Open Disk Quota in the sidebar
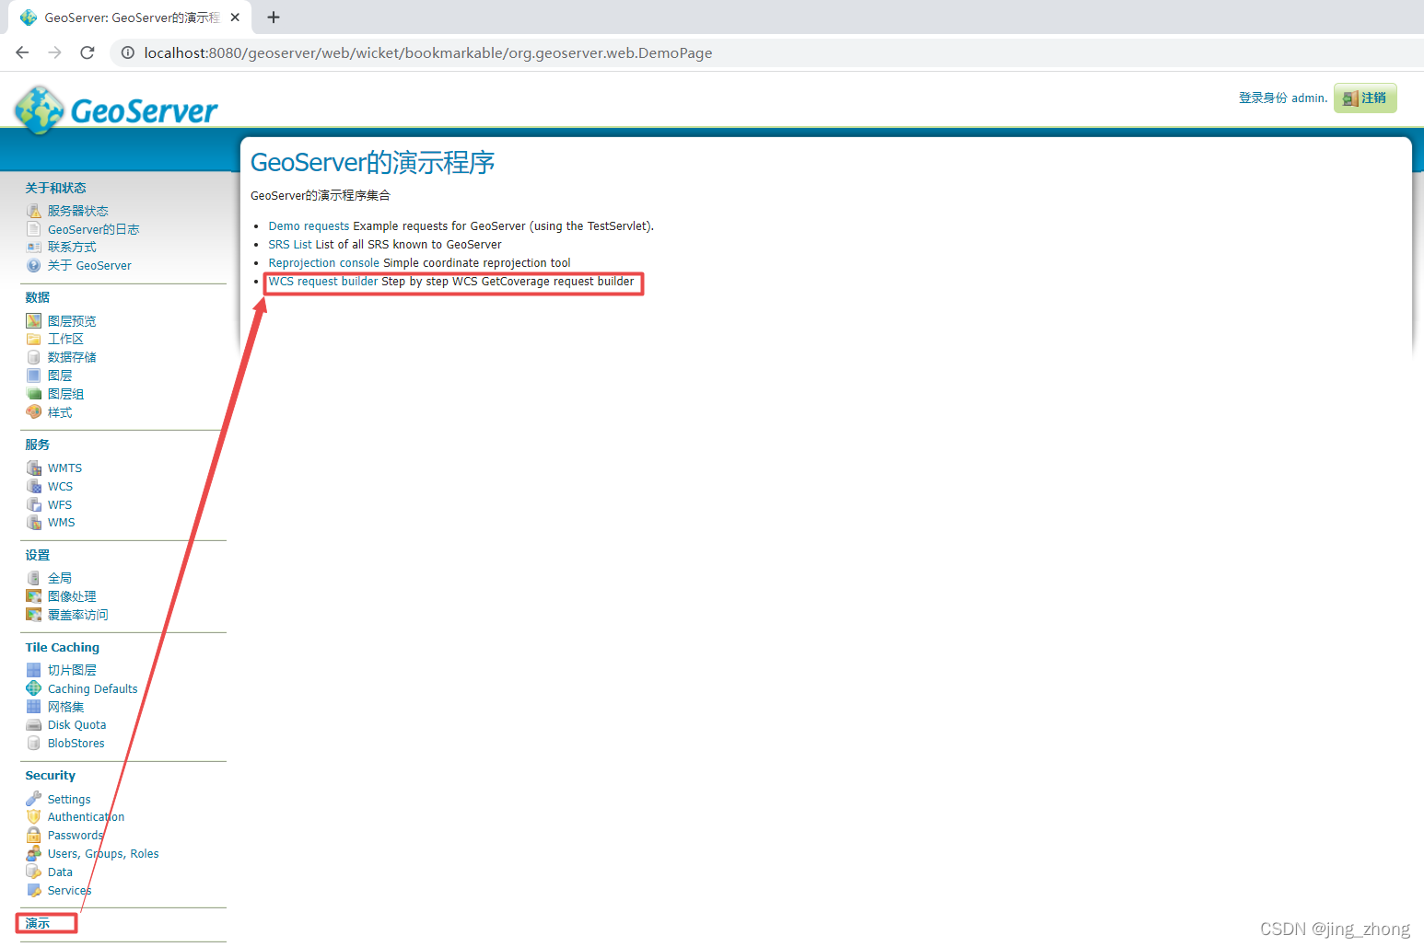The image size is (1424, 947). [x=76, y=725]
